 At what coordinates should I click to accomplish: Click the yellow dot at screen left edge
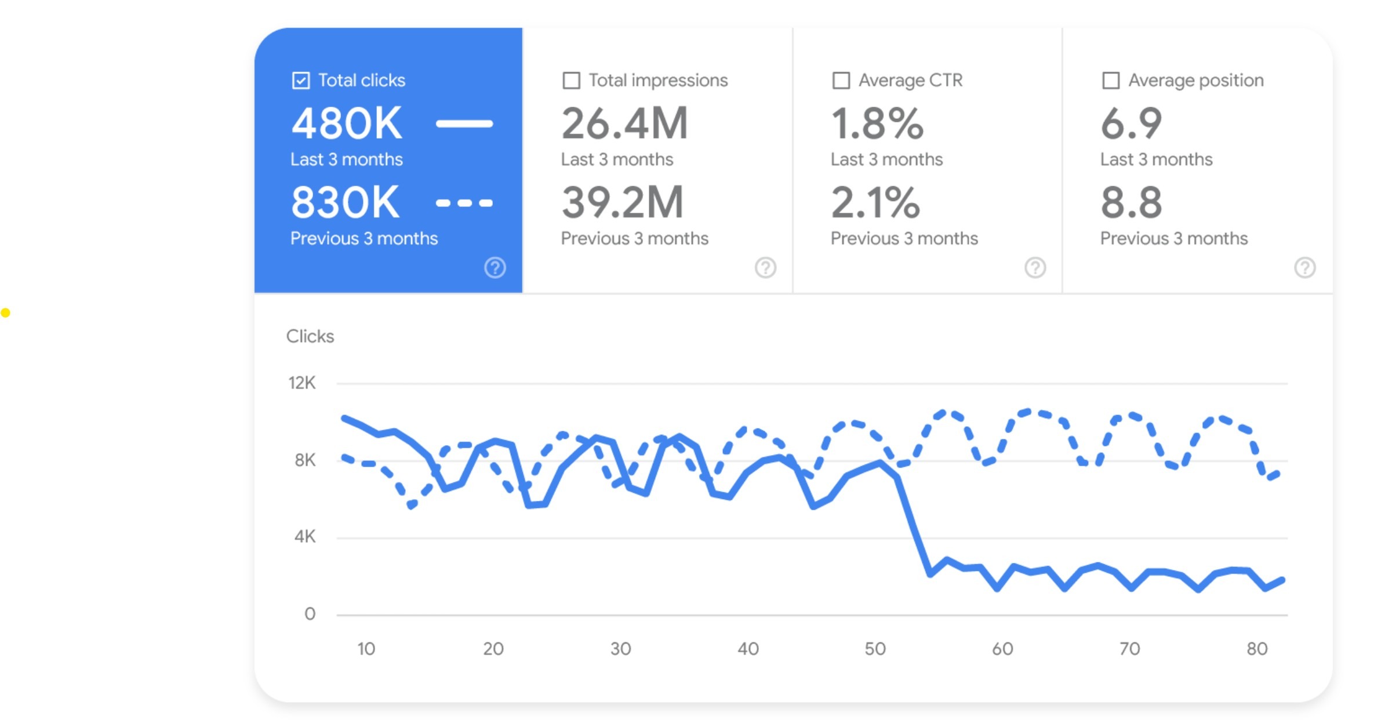[x=6, y=312]
